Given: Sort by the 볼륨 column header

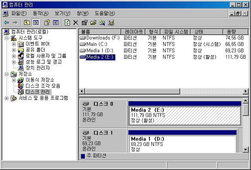Looking at the screenshot, I should point(100,32).
